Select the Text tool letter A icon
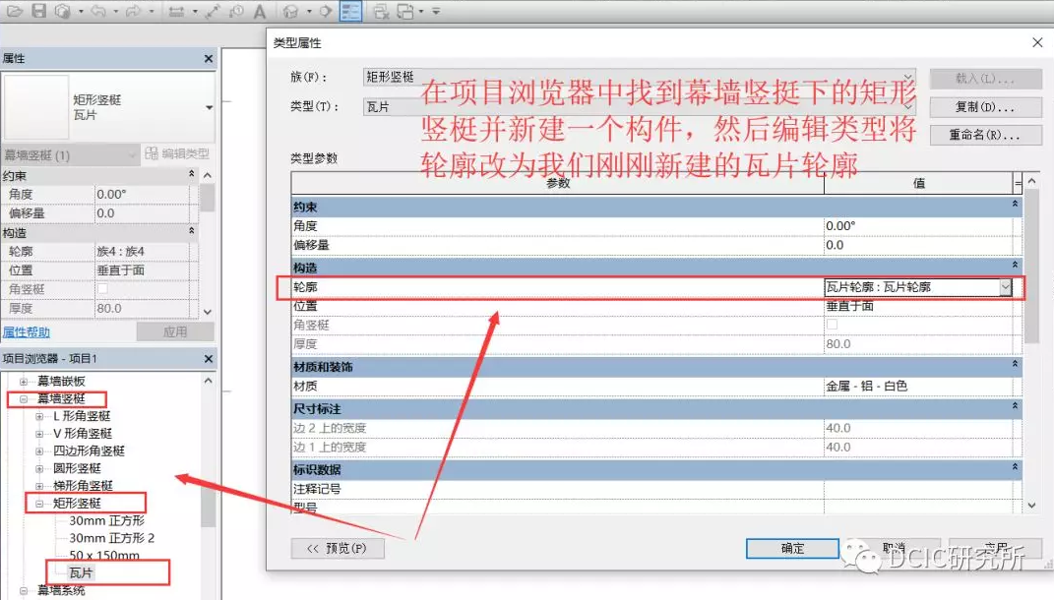Image resolution: width=1054 pixels, height=600 pixels. 260,11
